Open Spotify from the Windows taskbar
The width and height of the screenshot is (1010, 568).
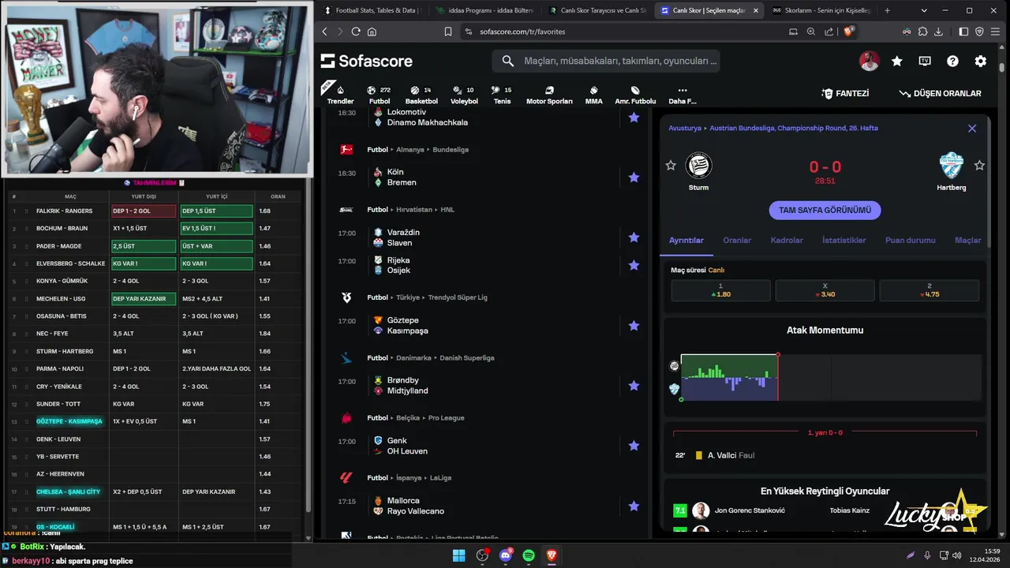point(529,555)
